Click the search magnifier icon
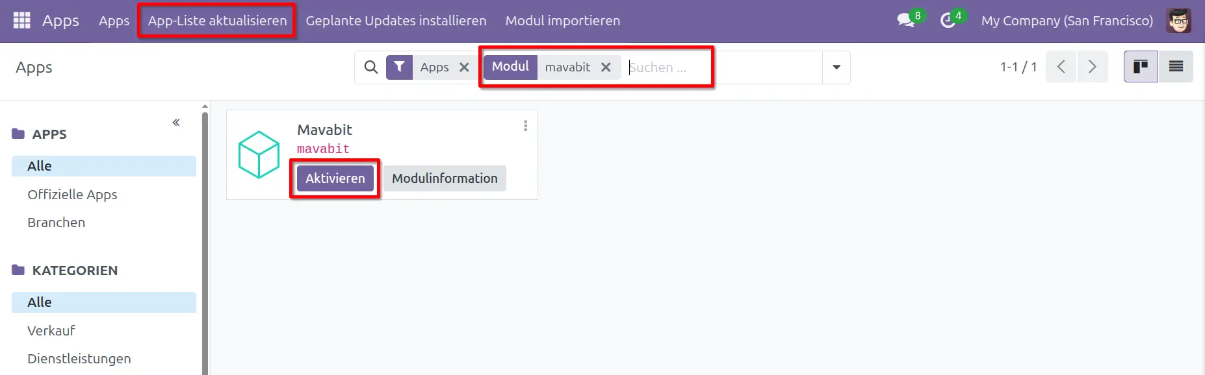 pos(370,67)
